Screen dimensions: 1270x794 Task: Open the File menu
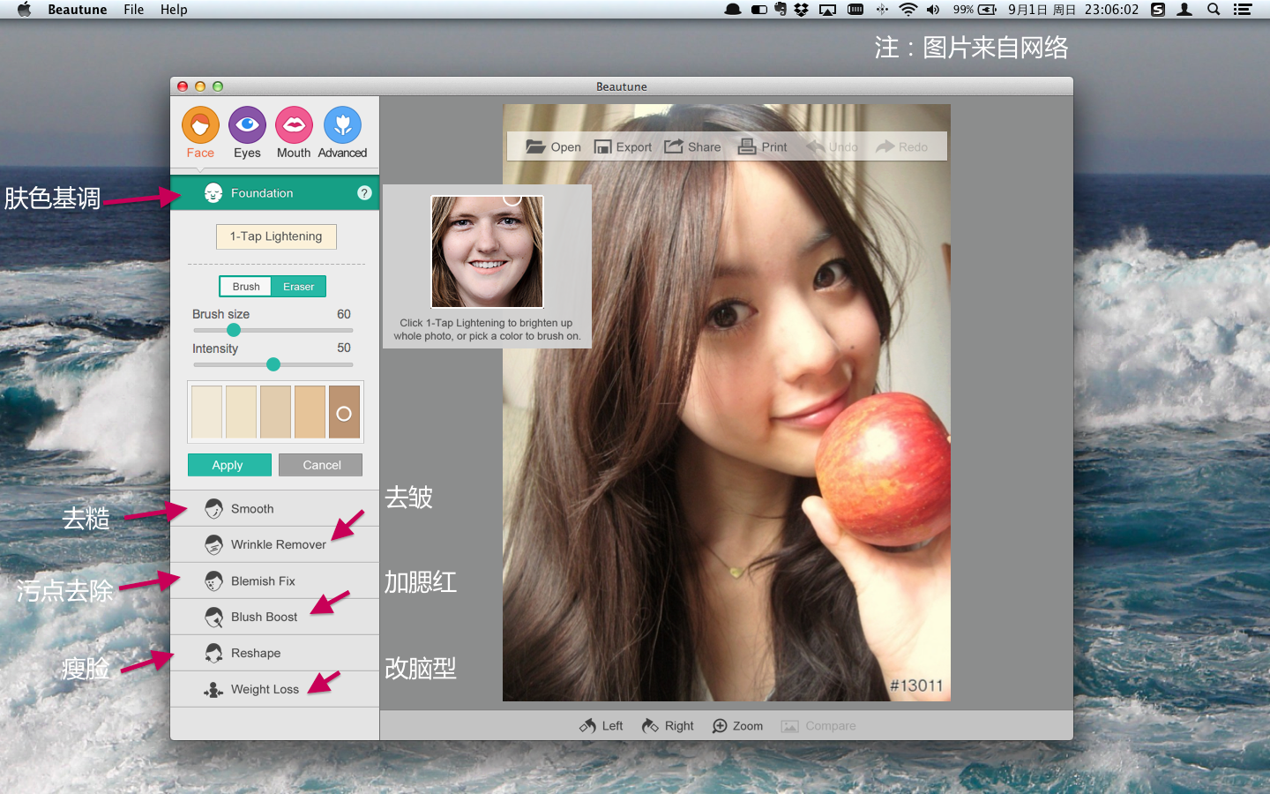tap(134, 10)
